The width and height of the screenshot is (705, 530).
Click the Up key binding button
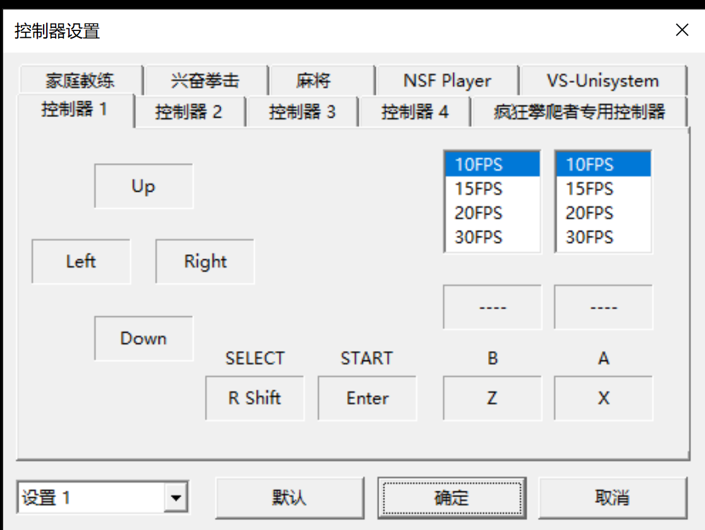(144, 187)
